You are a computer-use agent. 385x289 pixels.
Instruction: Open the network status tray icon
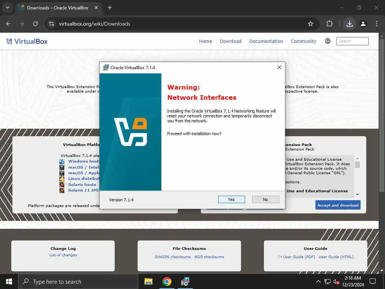coord(327,281)
